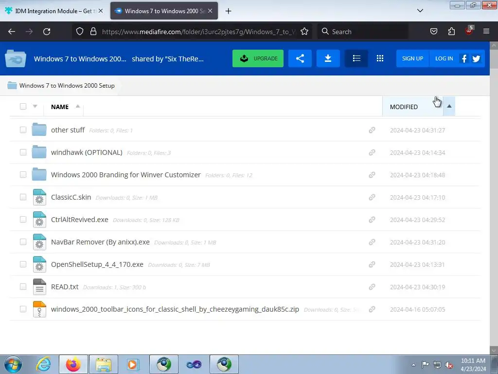Select OpenShellSetup_4_4_170.exe checkbox
Image resolution: width=498 pixels, height=374 pixels.
tap(23, 264)
